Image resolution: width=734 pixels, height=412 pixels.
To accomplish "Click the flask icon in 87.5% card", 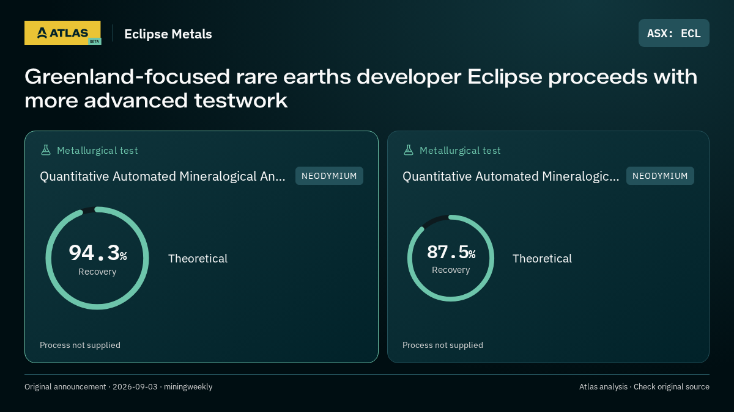I will coord(408,150).
